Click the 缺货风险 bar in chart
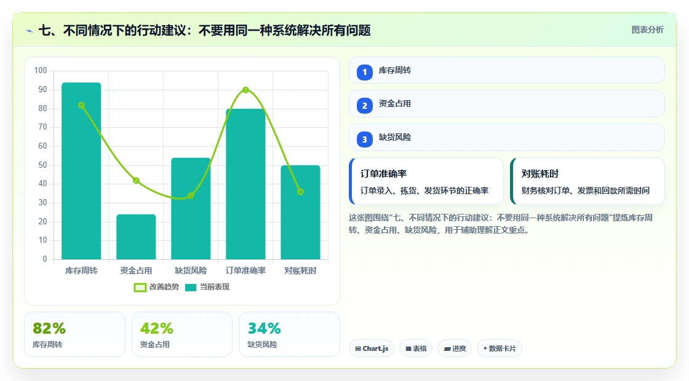 (x=191, y=208)
